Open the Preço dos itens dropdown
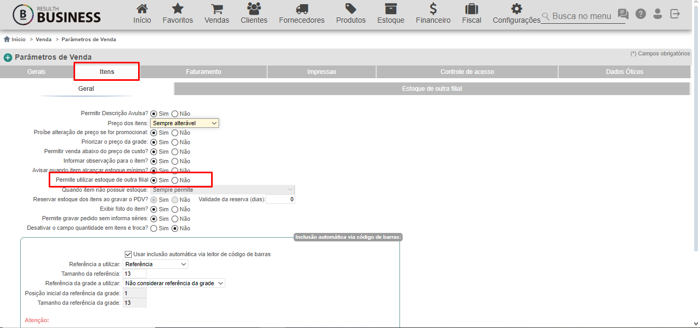Image resolution: width=700 pixels, height=328 pixels. tap(185, 123)
